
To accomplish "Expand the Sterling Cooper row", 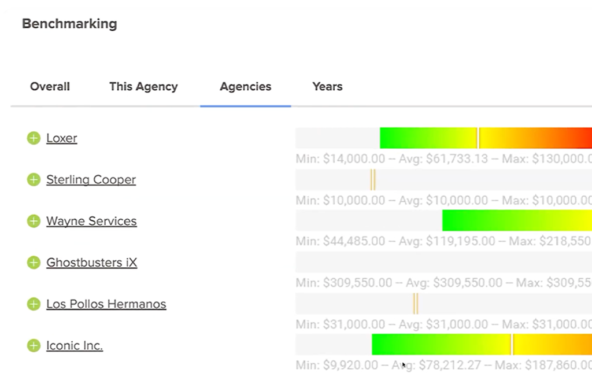I will [x=34, y=180].
